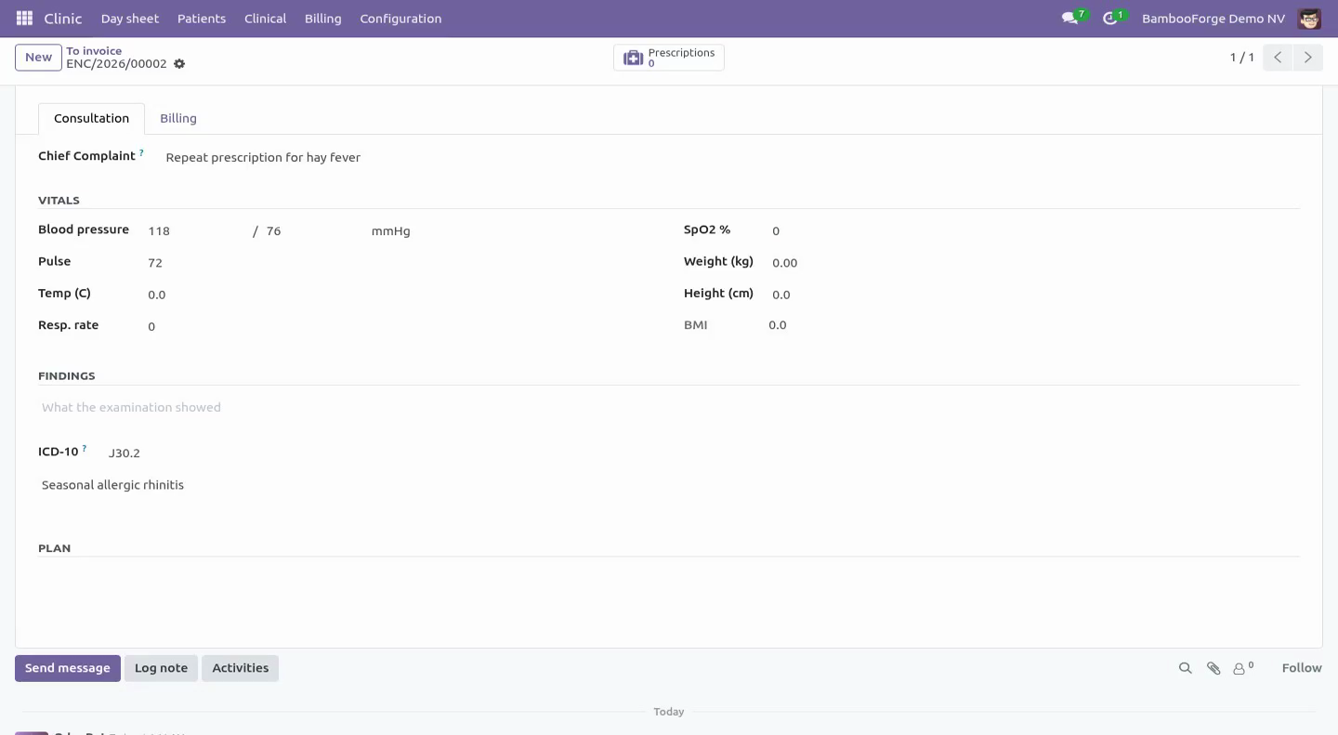Click the Clinic app title

click(x=63, y=19)
